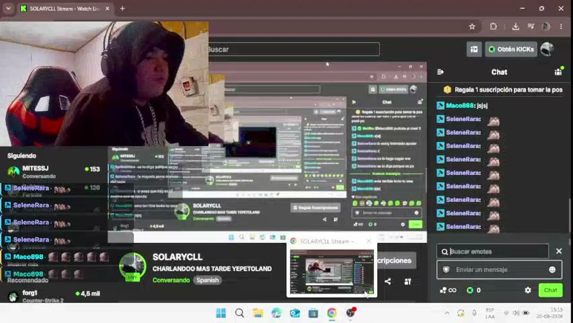The width and height of the screenshot is (573, 323).
Task: Open File Explorer from taskbar
Action: 258,313
